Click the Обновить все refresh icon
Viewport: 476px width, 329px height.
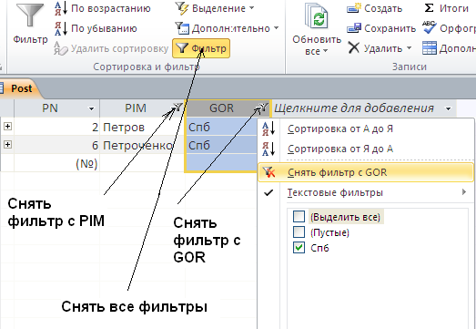pyautogui.click(x=317, y=16)
